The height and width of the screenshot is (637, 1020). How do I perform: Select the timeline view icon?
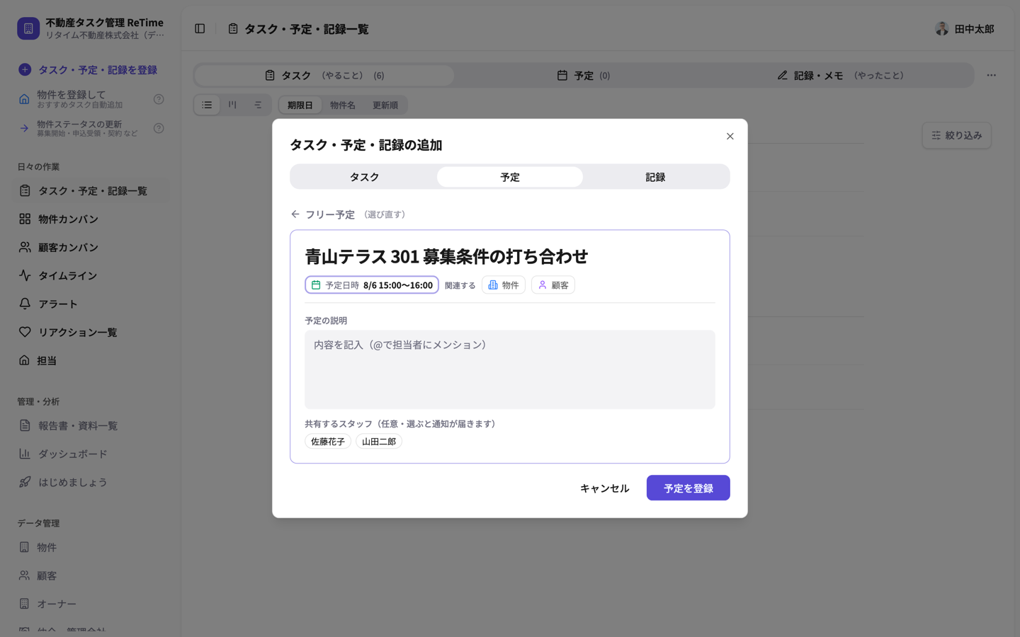click(x=258, y=105)
